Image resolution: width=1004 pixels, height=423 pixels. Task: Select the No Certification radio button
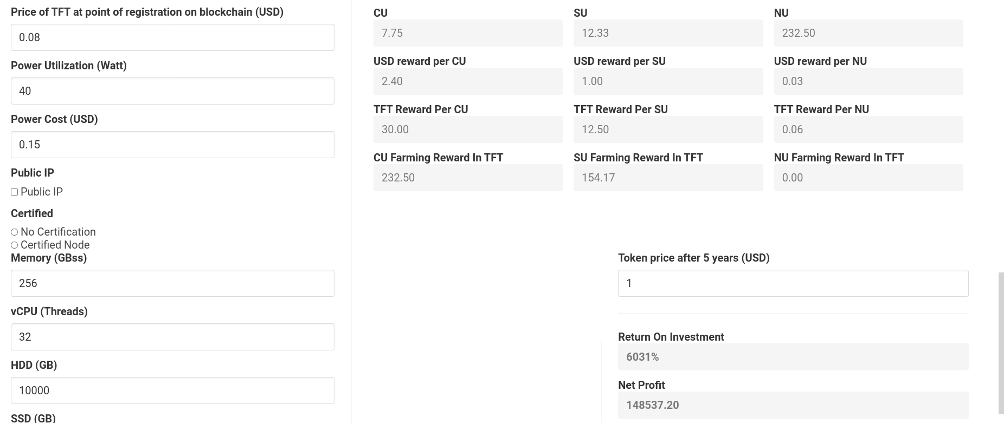[14, 232]
